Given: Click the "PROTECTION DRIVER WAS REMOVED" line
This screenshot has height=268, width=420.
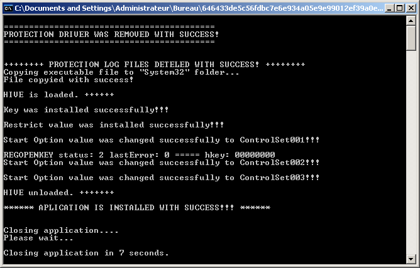Looking at the screenshot, I should [x=111, y=34].
